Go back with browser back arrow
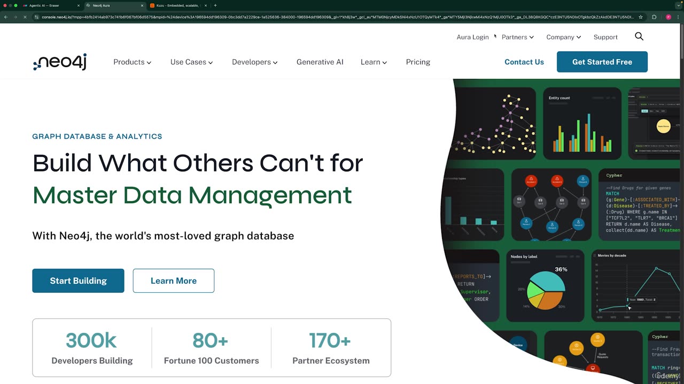684x384 pixels. 6,17
